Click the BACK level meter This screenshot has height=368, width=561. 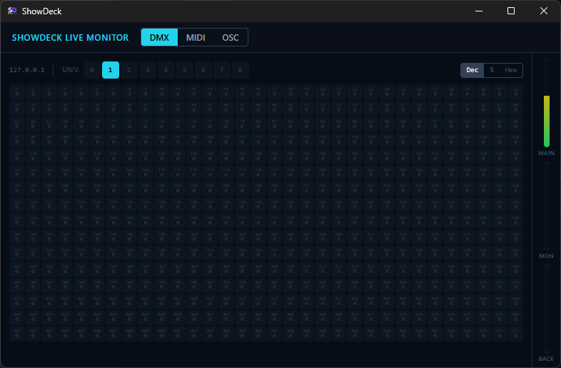click(546, 309)
